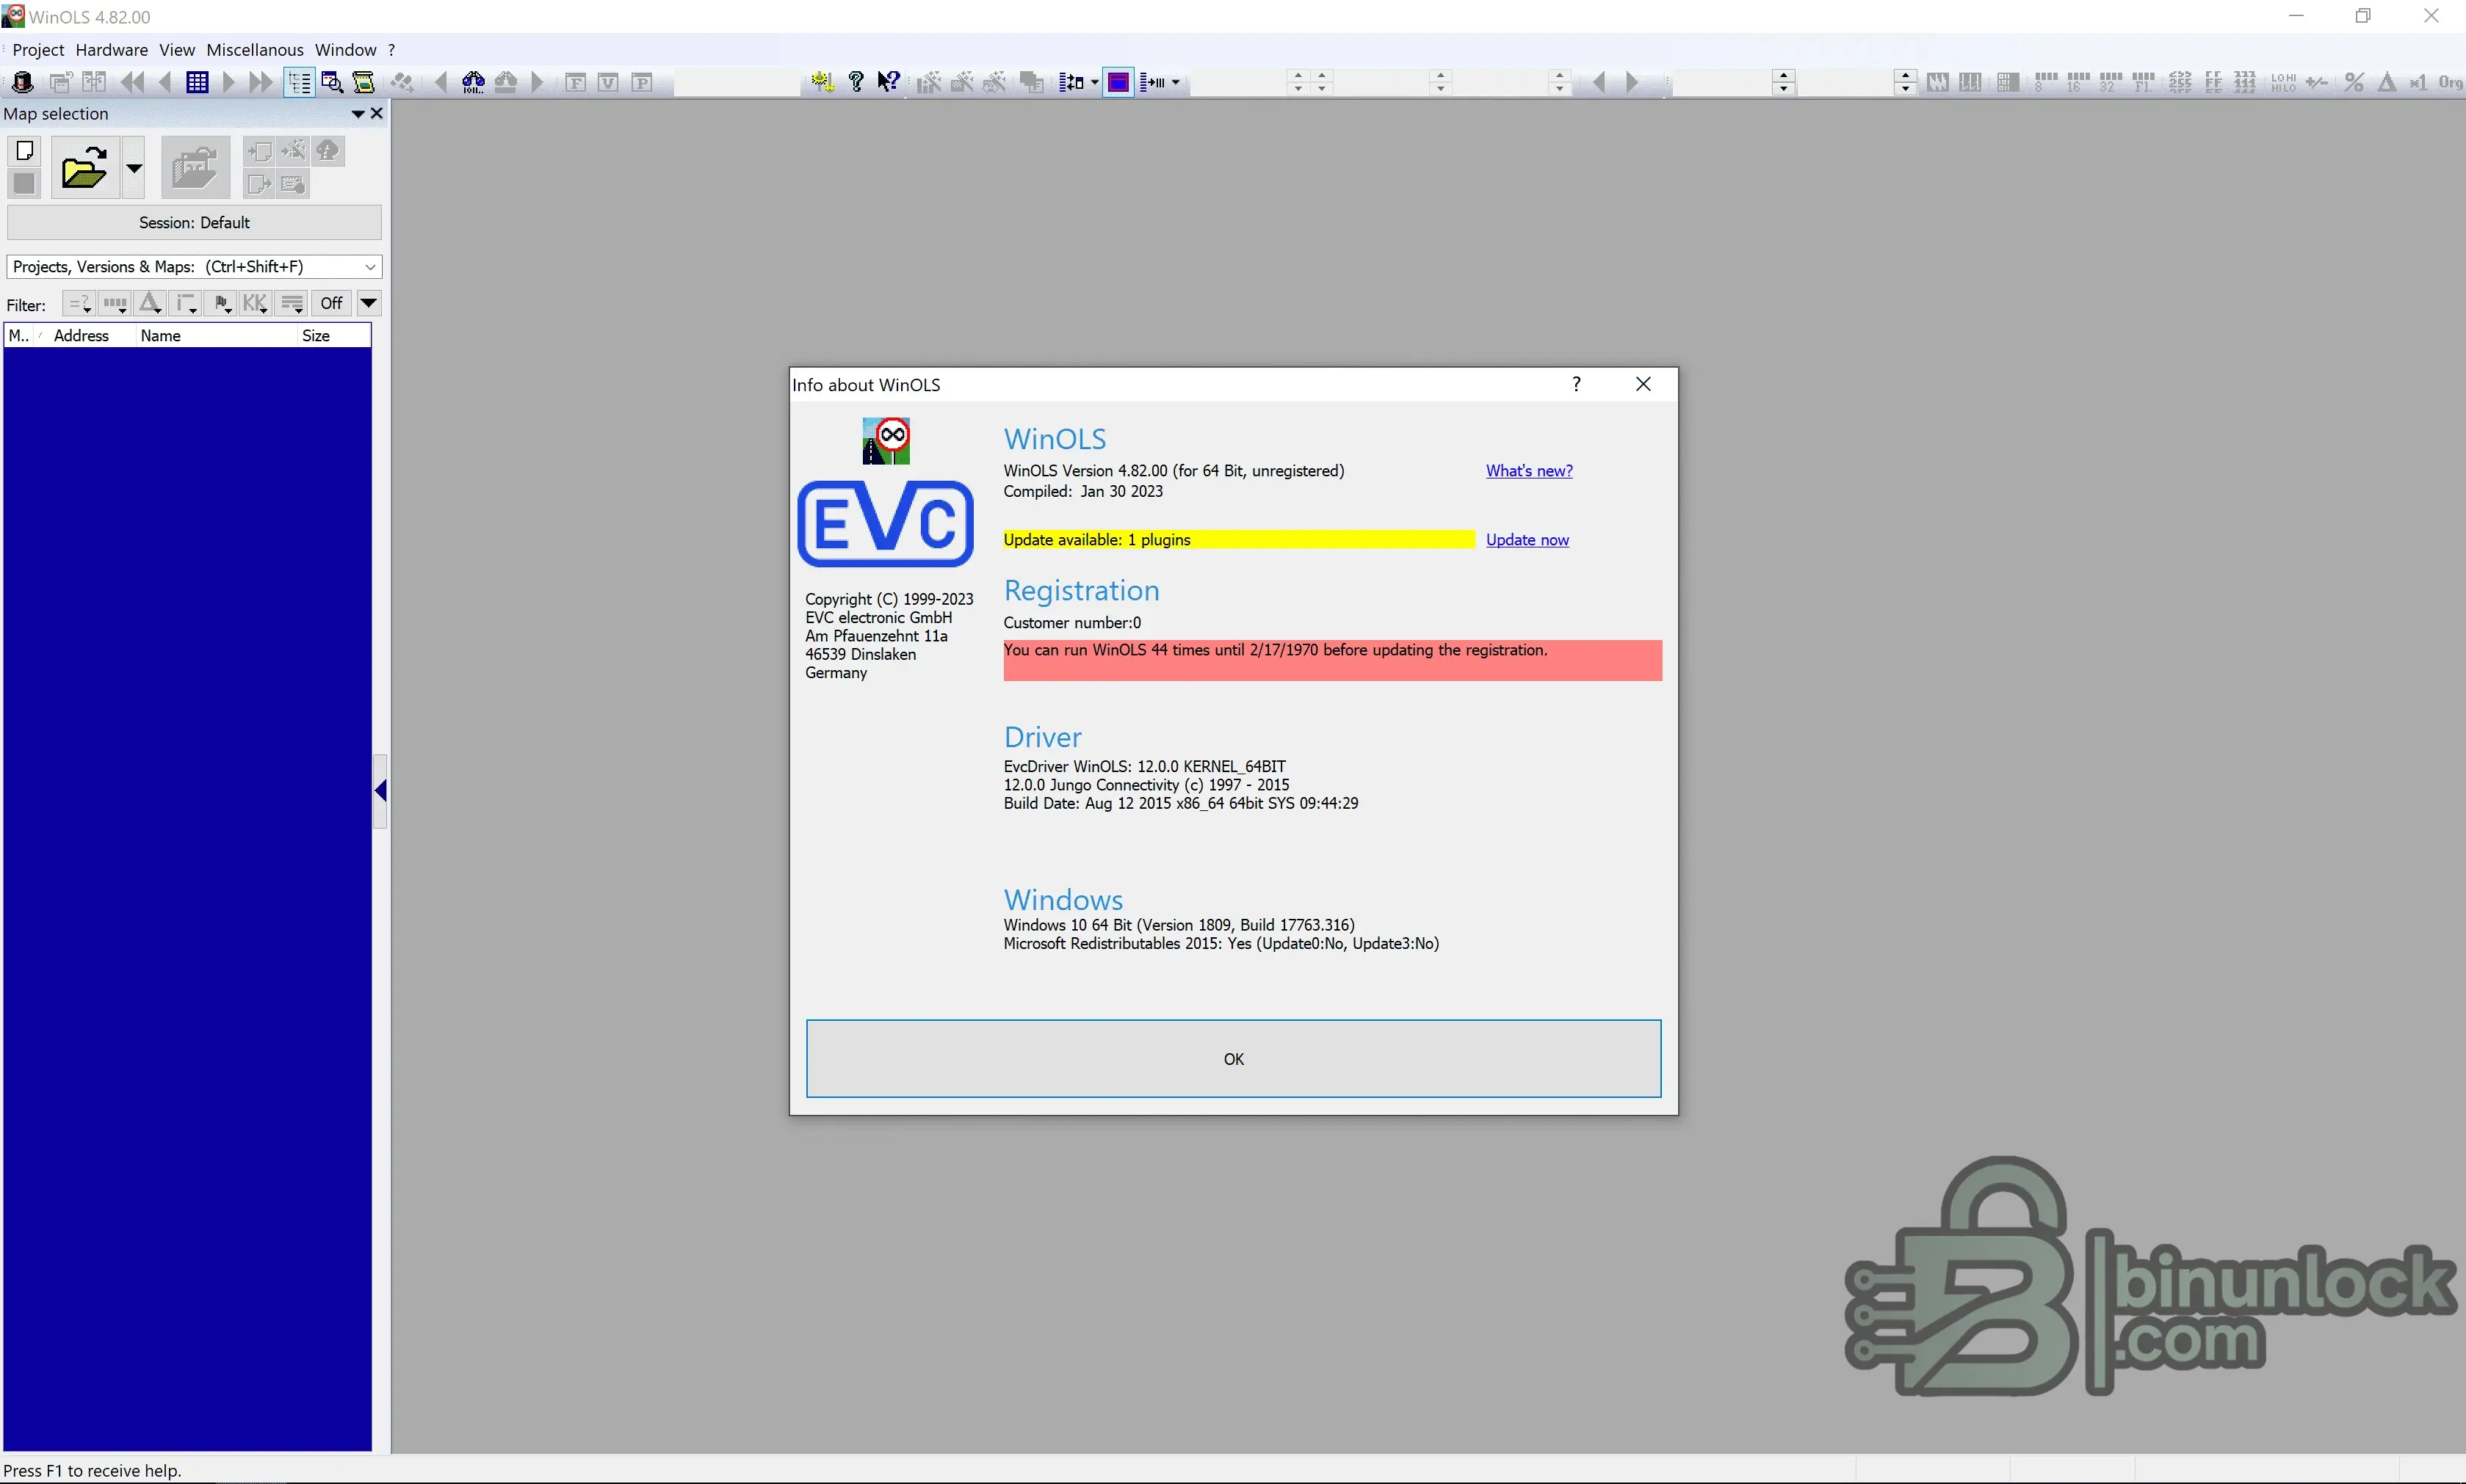The width and height of the screenshot is (2466, 1484).
Task: Click the magnifier window search icon
Action: [332, 82]
